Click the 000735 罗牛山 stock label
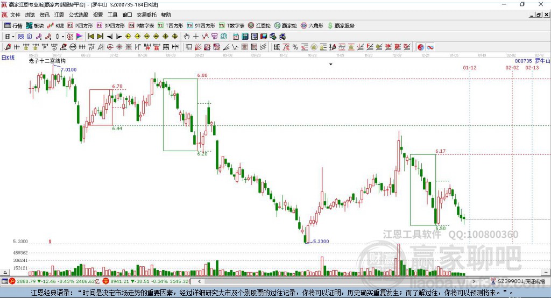 532,61
